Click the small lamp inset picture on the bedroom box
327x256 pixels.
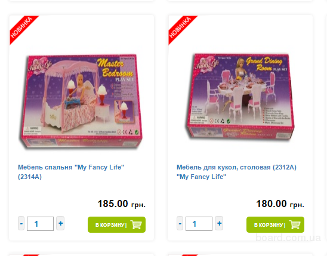(124, 112)
